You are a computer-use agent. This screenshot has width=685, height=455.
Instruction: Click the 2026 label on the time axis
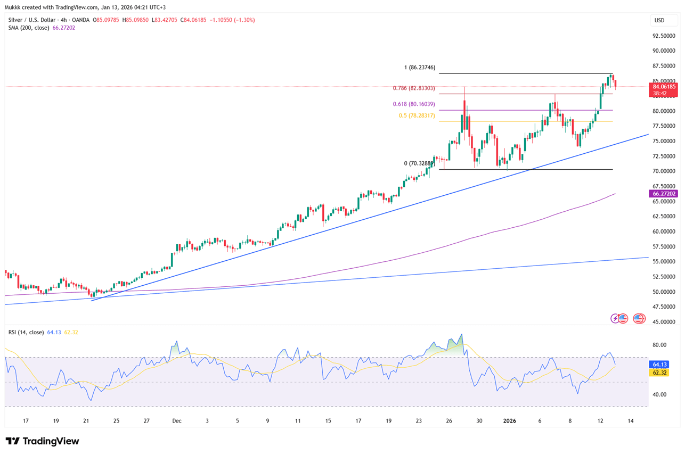(510, 420)
